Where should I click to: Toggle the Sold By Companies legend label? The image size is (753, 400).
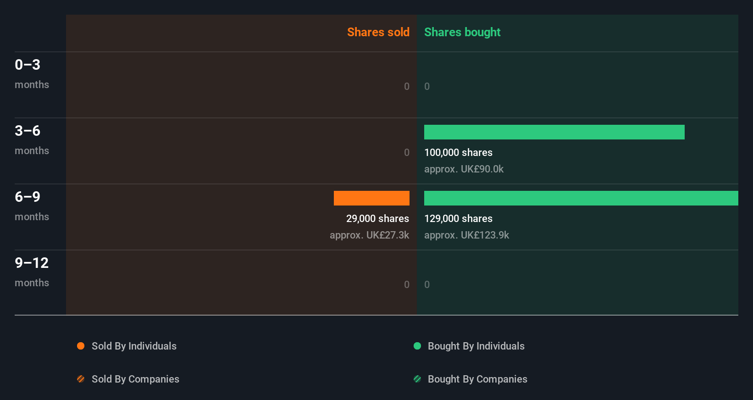pyautogui.click(x=135, y=379)
